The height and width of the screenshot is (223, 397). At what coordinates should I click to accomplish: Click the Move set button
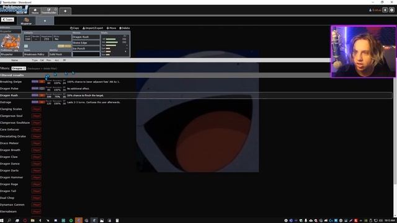pyautogui.click(x=111, y=28)
